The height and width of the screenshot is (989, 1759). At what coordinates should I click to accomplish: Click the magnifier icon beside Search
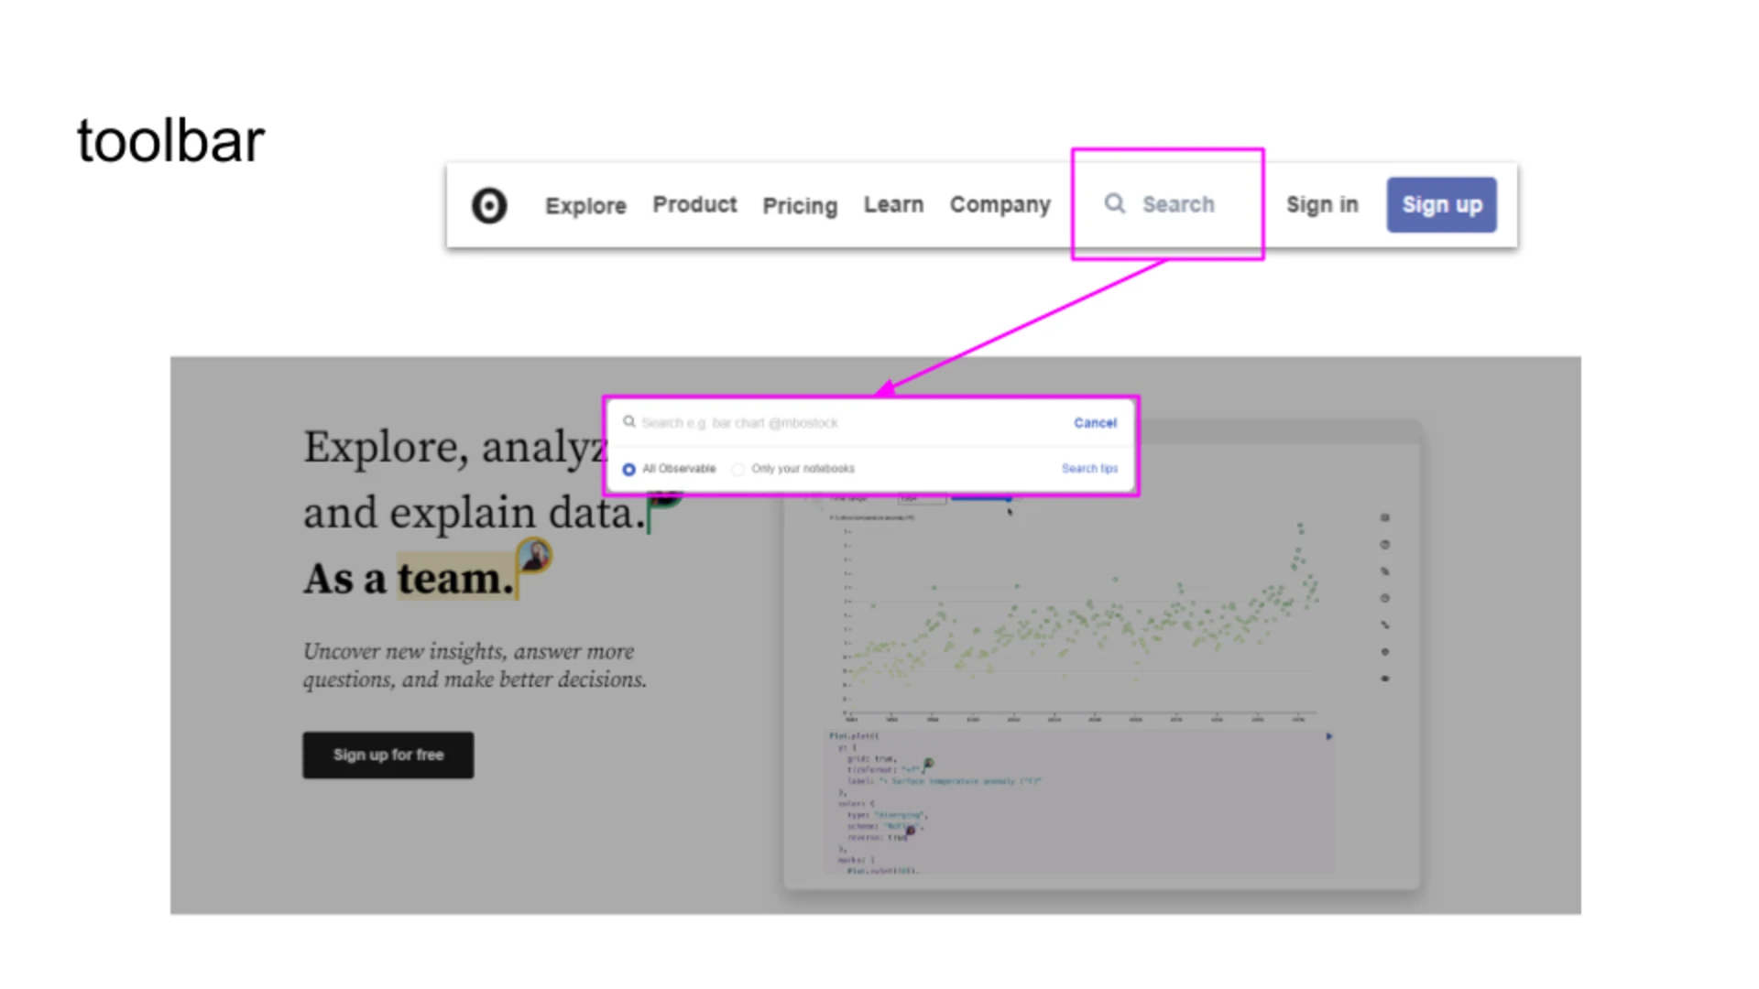click(x=1114, y=203)
